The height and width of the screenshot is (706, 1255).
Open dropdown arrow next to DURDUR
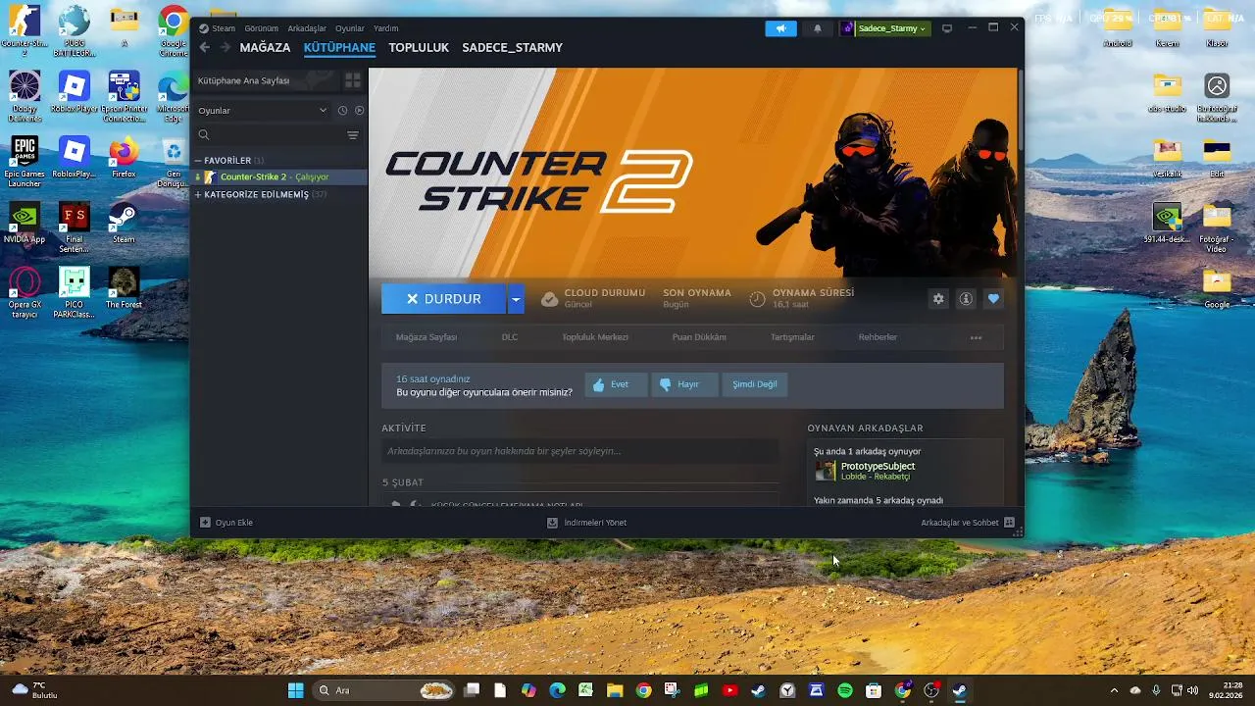(x=516, y=299)
